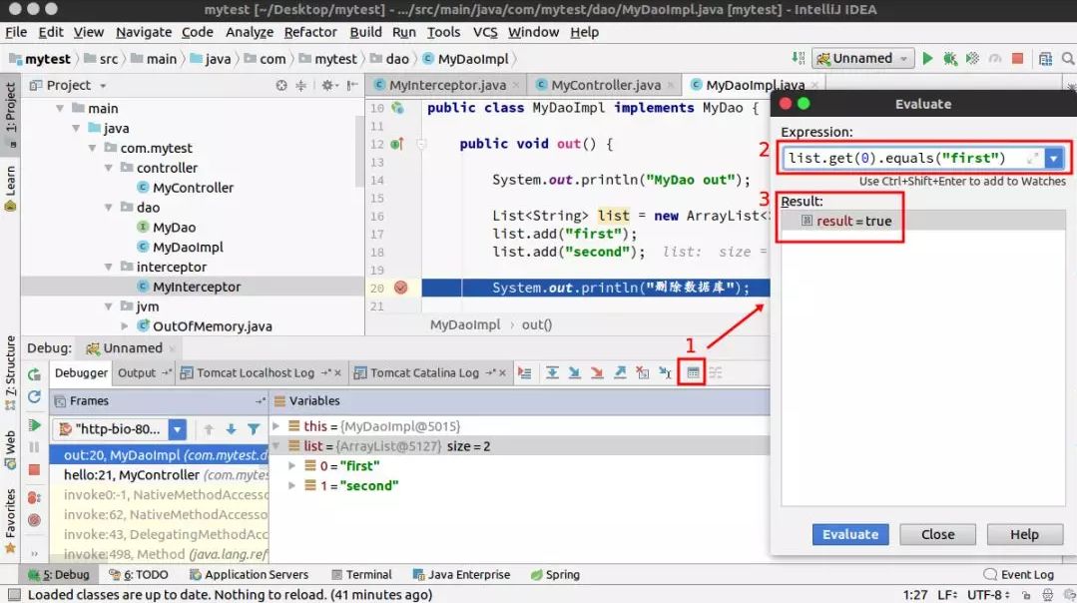Click the Step Out icon
This screenshot has height=603, width=1077.
[x=620, y=373]
